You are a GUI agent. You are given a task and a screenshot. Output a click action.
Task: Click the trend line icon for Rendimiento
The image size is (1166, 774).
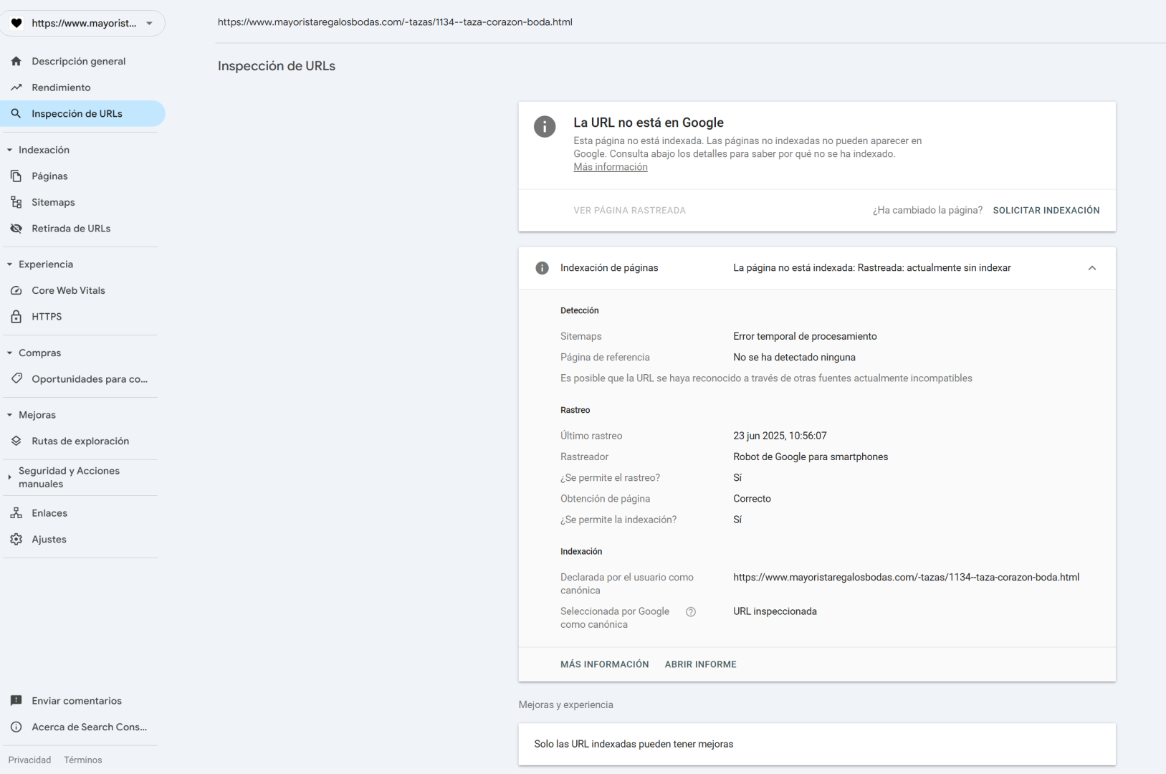pos(16,87)
